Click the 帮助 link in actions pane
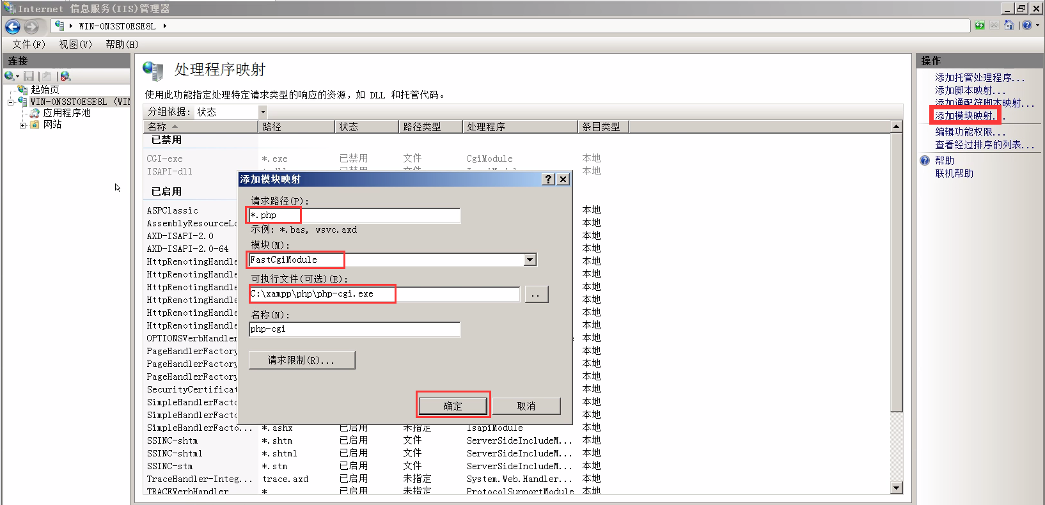Viewport: 1045px width, 505px height. coord(944,160)
